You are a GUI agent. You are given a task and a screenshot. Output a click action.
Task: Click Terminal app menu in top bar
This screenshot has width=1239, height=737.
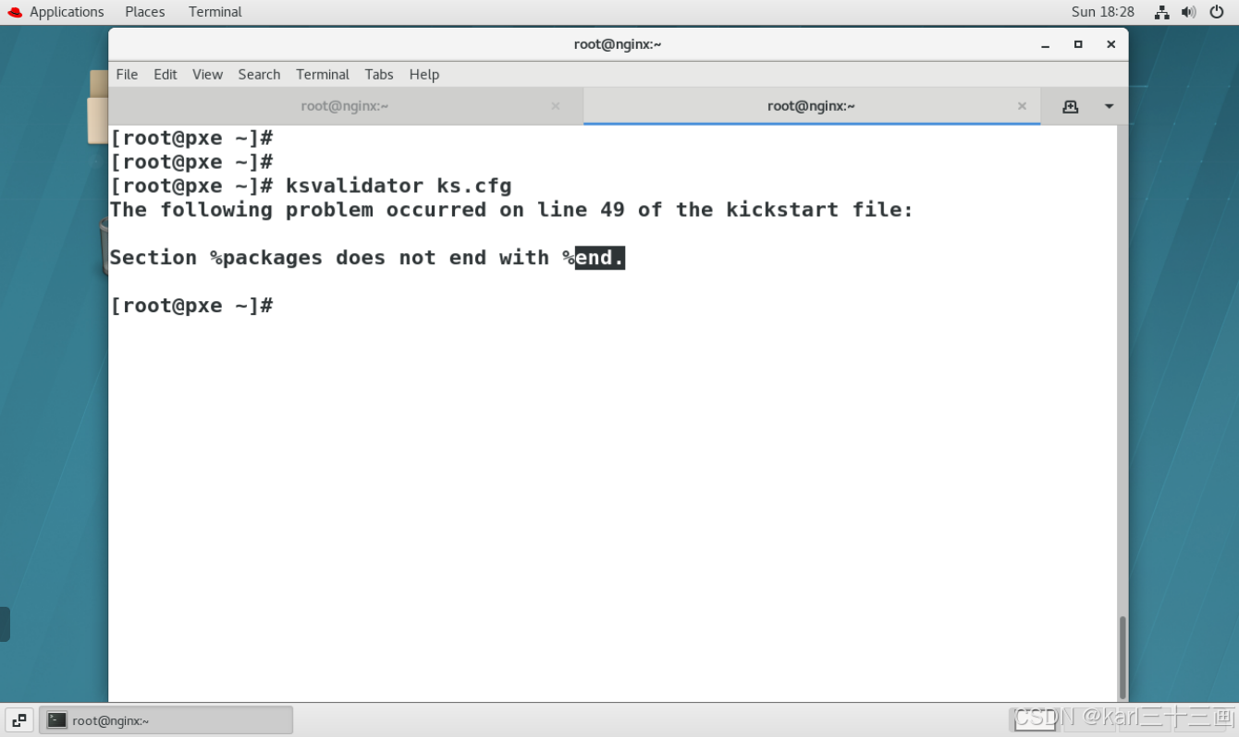[x=215, y=12]
